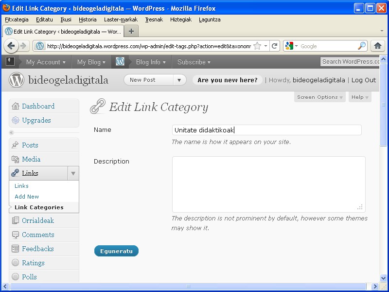
Task: Open the Tresnak menu
Action: [154, 19]
